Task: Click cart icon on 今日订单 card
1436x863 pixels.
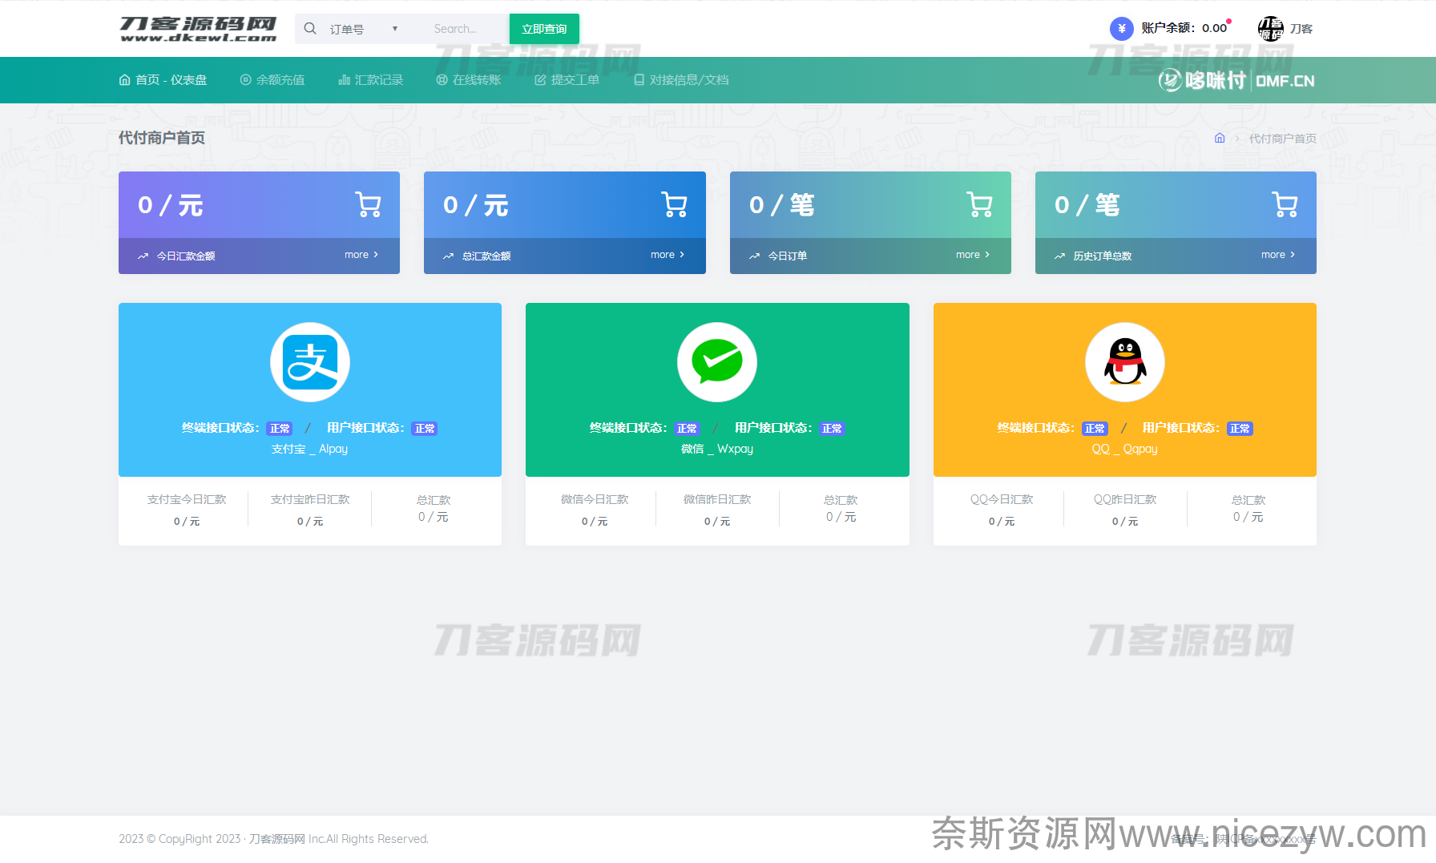Action: [979, 204]
